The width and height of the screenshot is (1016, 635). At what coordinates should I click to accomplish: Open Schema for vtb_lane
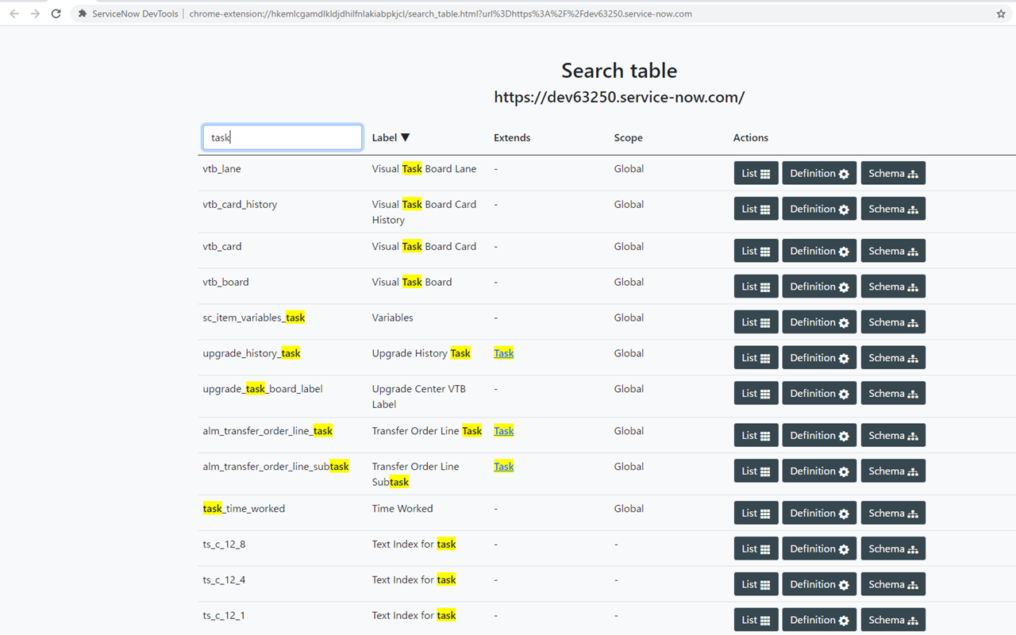coord(893,173)
